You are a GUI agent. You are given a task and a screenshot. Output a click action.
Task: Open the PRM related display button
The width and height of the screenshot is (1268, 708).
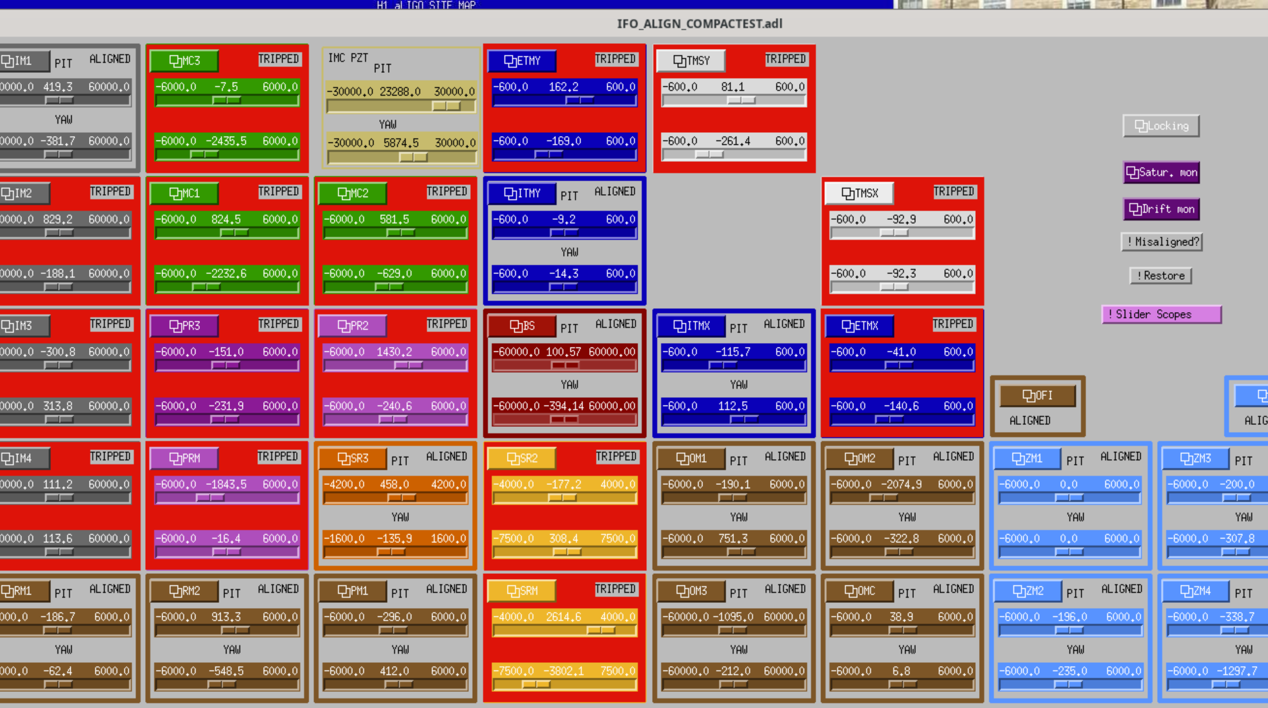[x=184, y=458]
